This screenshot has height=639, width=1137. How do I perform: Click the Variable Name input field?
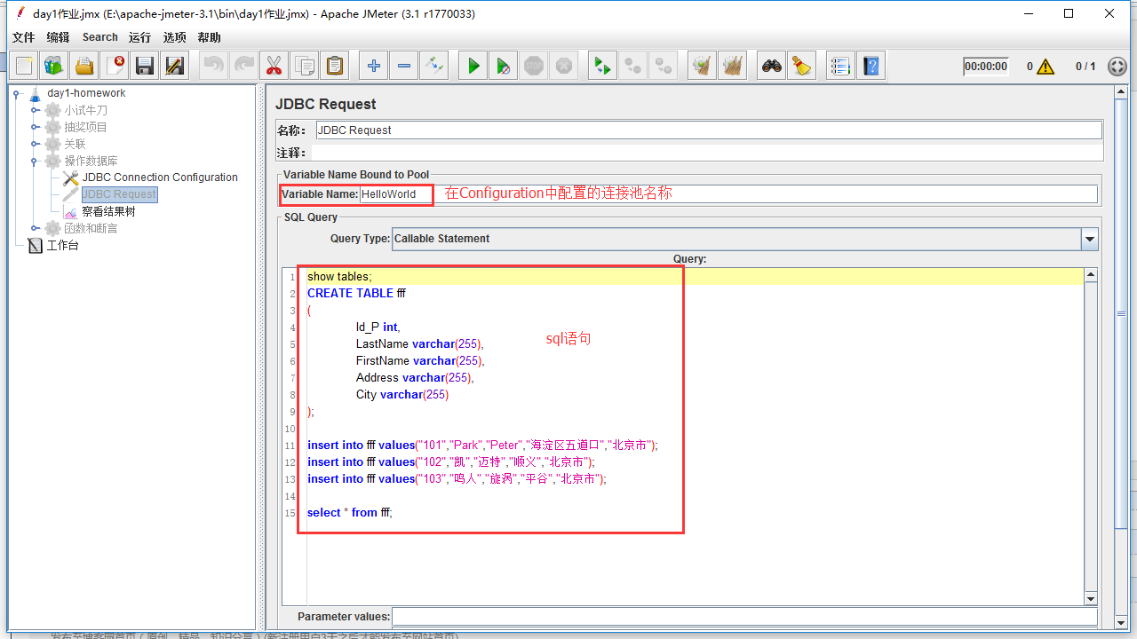click(x=394, y=194)
